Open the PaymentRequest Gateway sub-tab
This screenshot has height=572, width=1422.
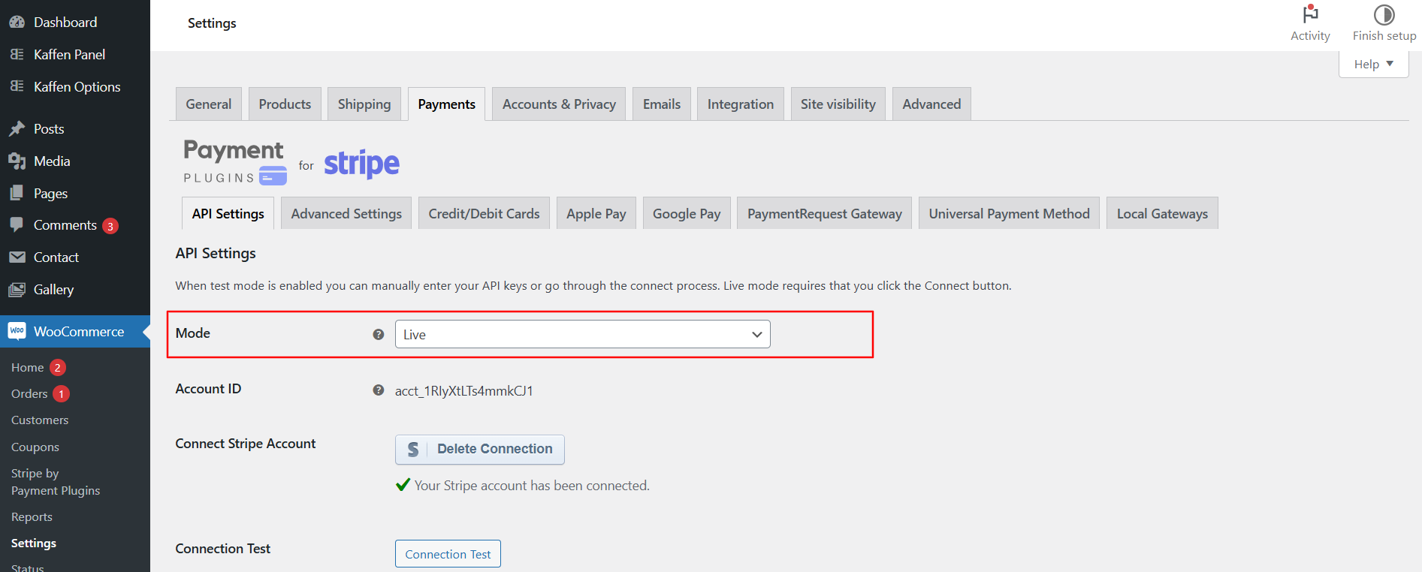click(x=825, y=214)
